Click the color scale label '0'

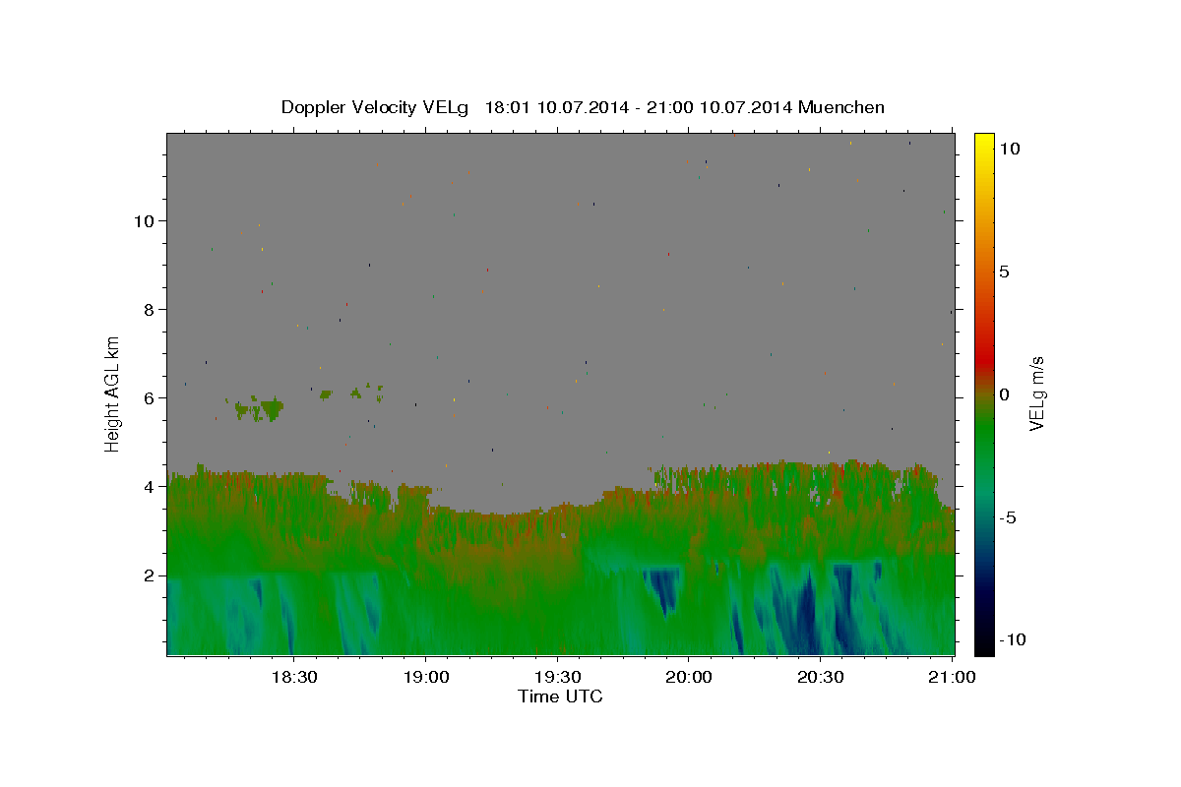pyautogui.click(x=1004, y=394)
